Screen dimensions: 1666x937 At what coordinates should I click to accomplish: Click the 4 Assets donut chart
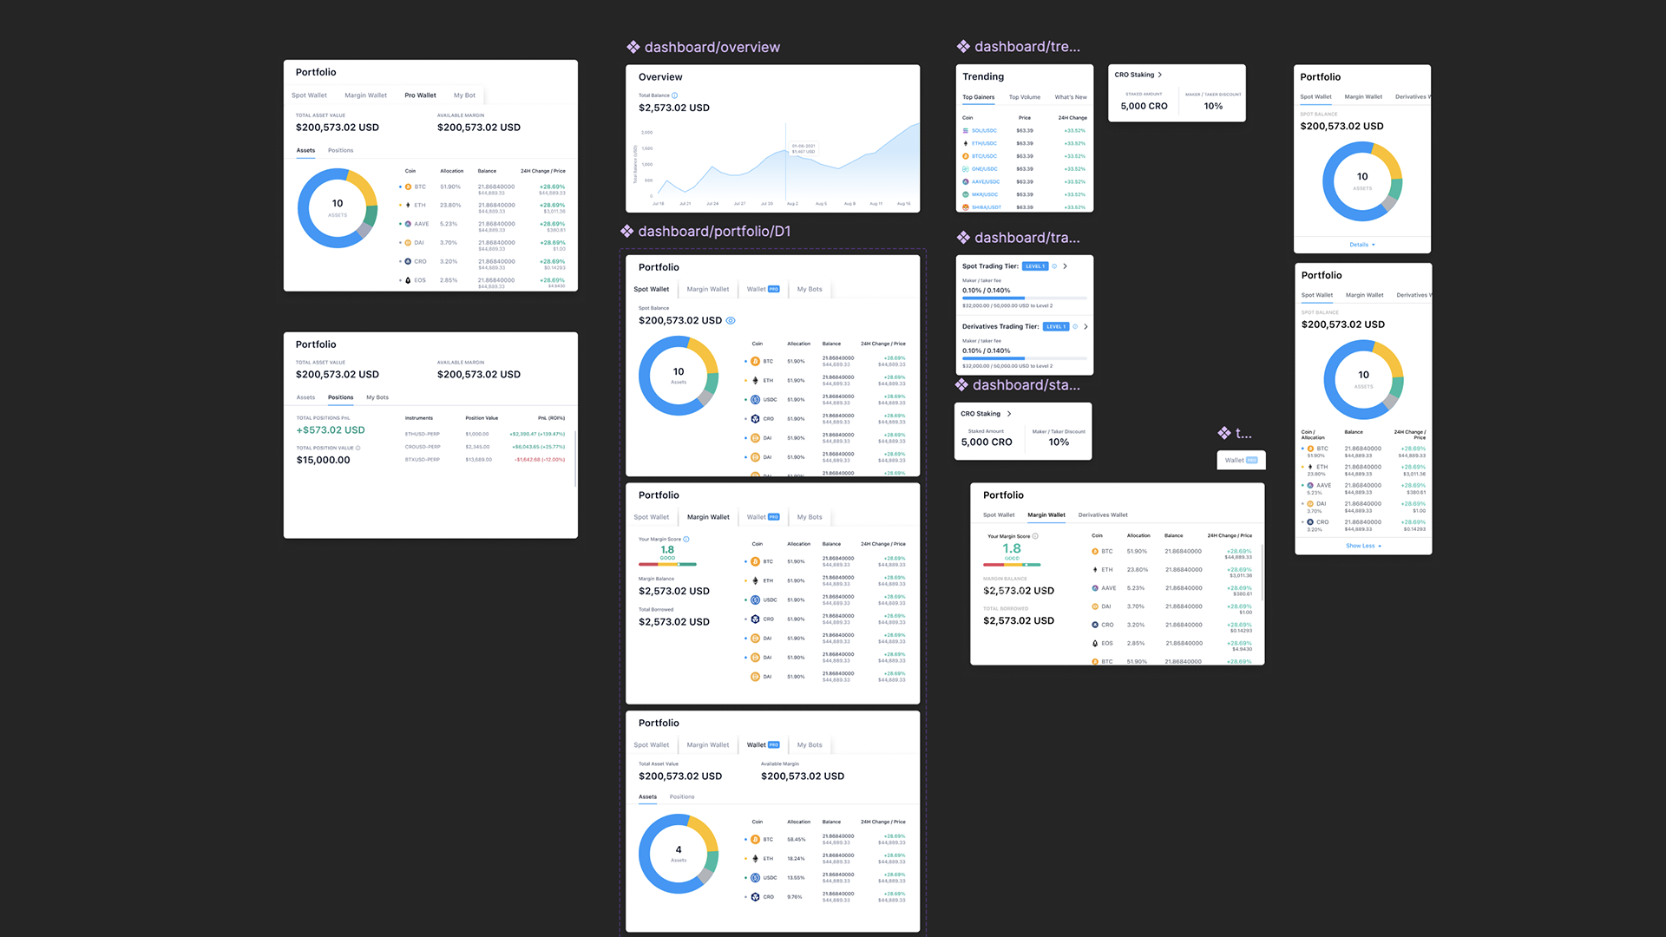(679, 854)
